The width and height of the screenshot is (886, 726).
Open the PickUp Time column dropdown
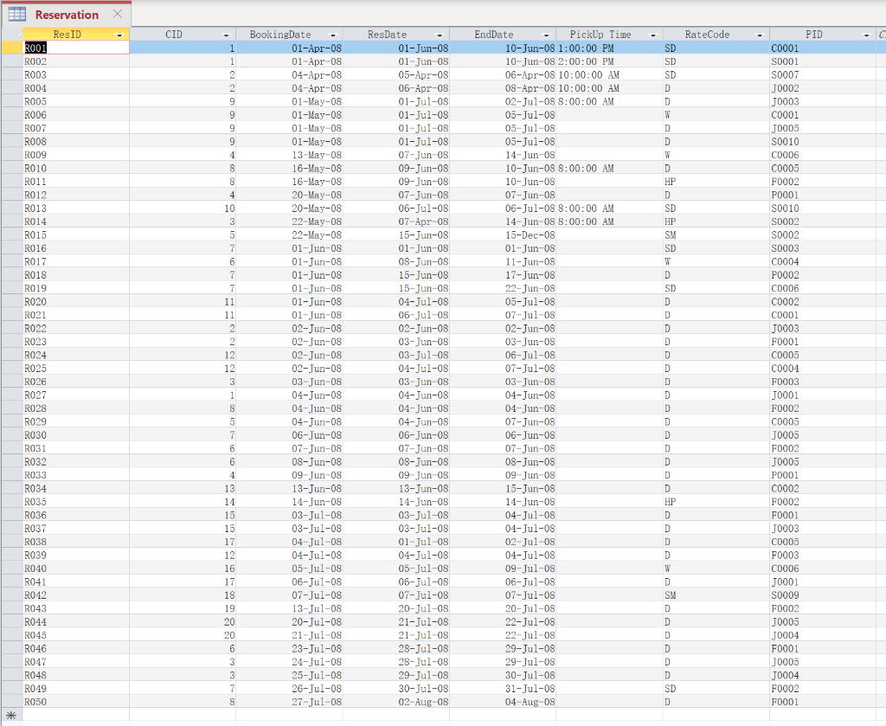[x=653, y=35]
